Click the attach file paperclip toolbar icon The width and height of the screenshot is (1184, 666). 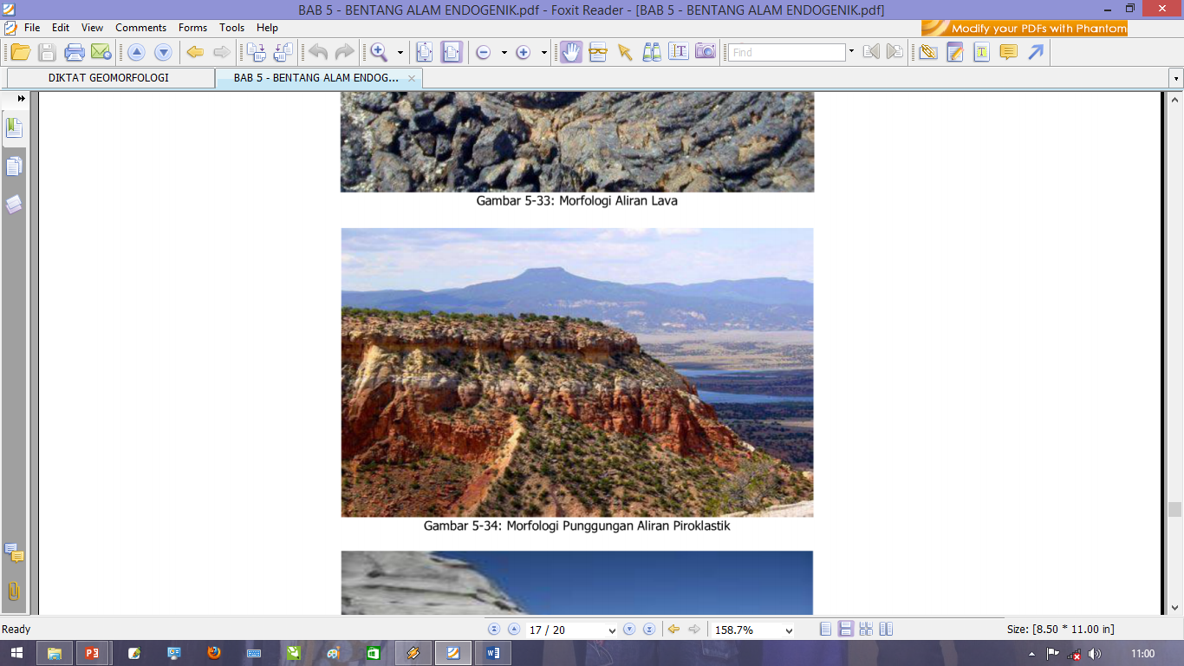[928, 52]
